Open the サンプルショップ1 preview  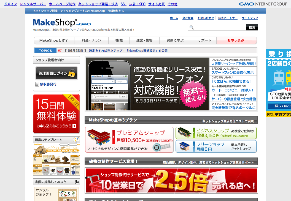click(x=56, y=194)
